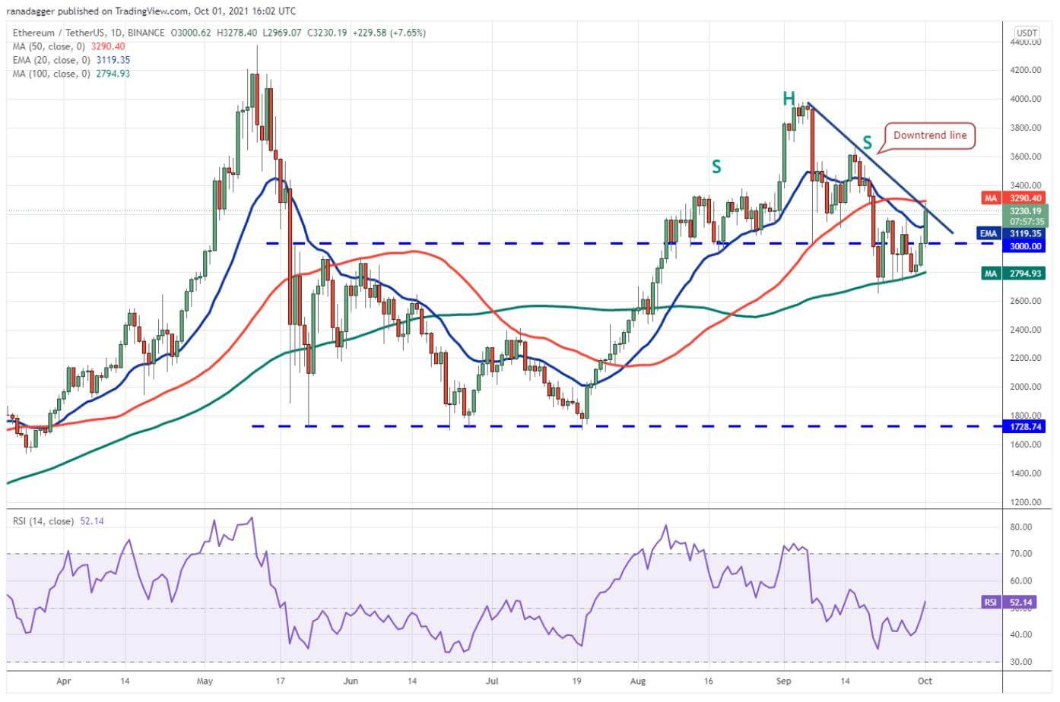Click the Oct date on time axis
1060x702 pixels.
[x=925, y=681]
